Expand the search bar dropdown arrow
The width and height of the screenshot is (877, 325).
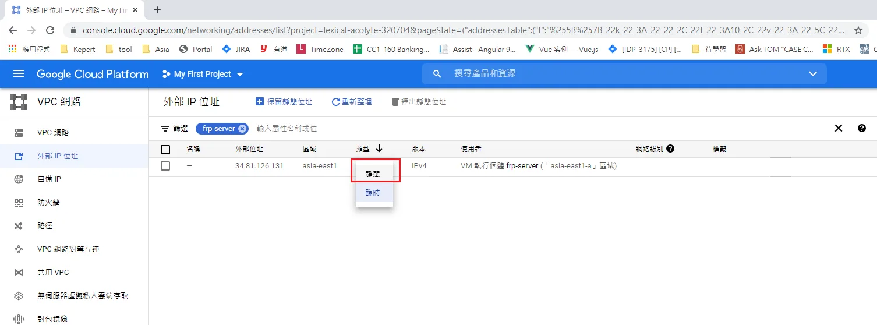pos(813,74)
